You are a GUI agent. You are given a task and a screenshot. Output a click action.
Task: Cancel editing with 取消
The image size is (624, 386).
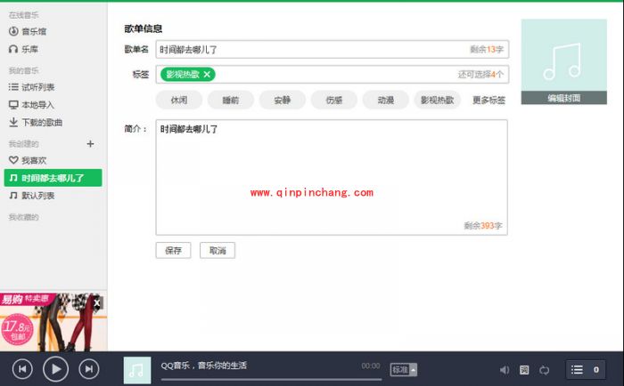point(218,251)
